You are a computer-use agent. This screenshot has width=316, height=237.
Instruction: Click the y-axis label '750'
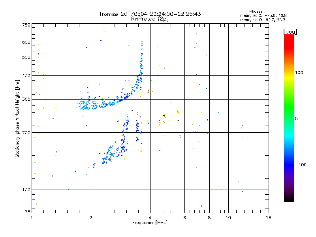26,25
